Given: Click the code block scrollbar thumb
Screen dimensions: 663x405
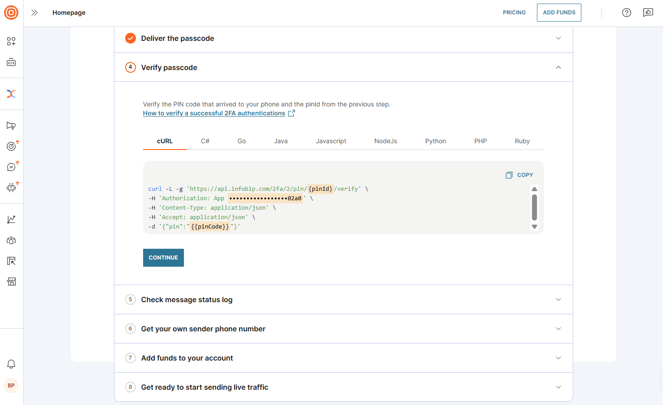Looking at the screenshot, I should (x=534, y=207).
